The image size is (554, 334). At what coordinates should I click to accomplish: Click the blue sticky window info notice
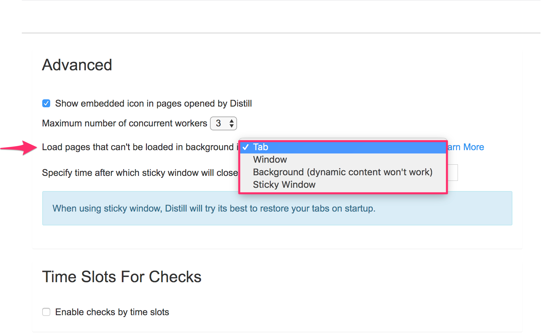[x=277, y=209]
